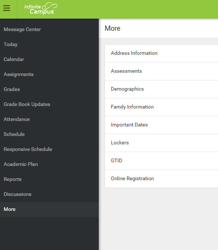Viewport: 218px width, 250px height.
Task: Select Assignments in the sidebar
Action: [49, 74]
